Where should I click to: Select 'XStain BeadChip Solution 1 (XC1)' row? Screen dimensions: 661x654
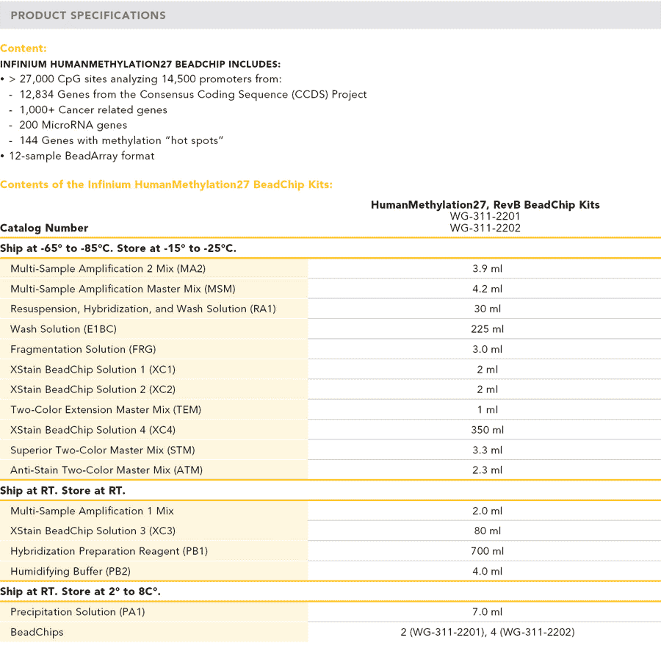click(x=330, y=370)
